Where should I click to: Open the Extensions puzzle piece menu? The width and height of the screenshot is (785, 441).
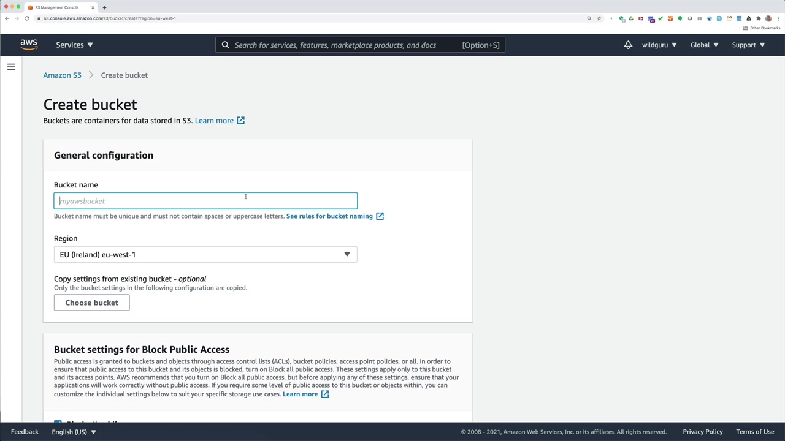(x=759, y=18)
